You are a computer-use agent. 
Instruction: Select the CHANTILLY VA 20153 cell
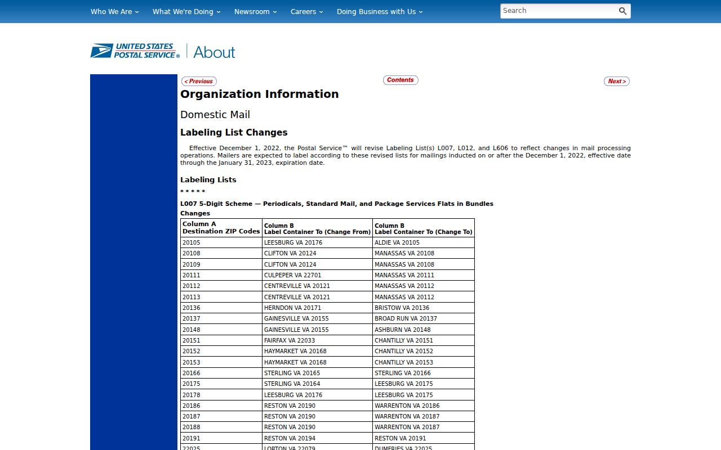tap(424, 362)
